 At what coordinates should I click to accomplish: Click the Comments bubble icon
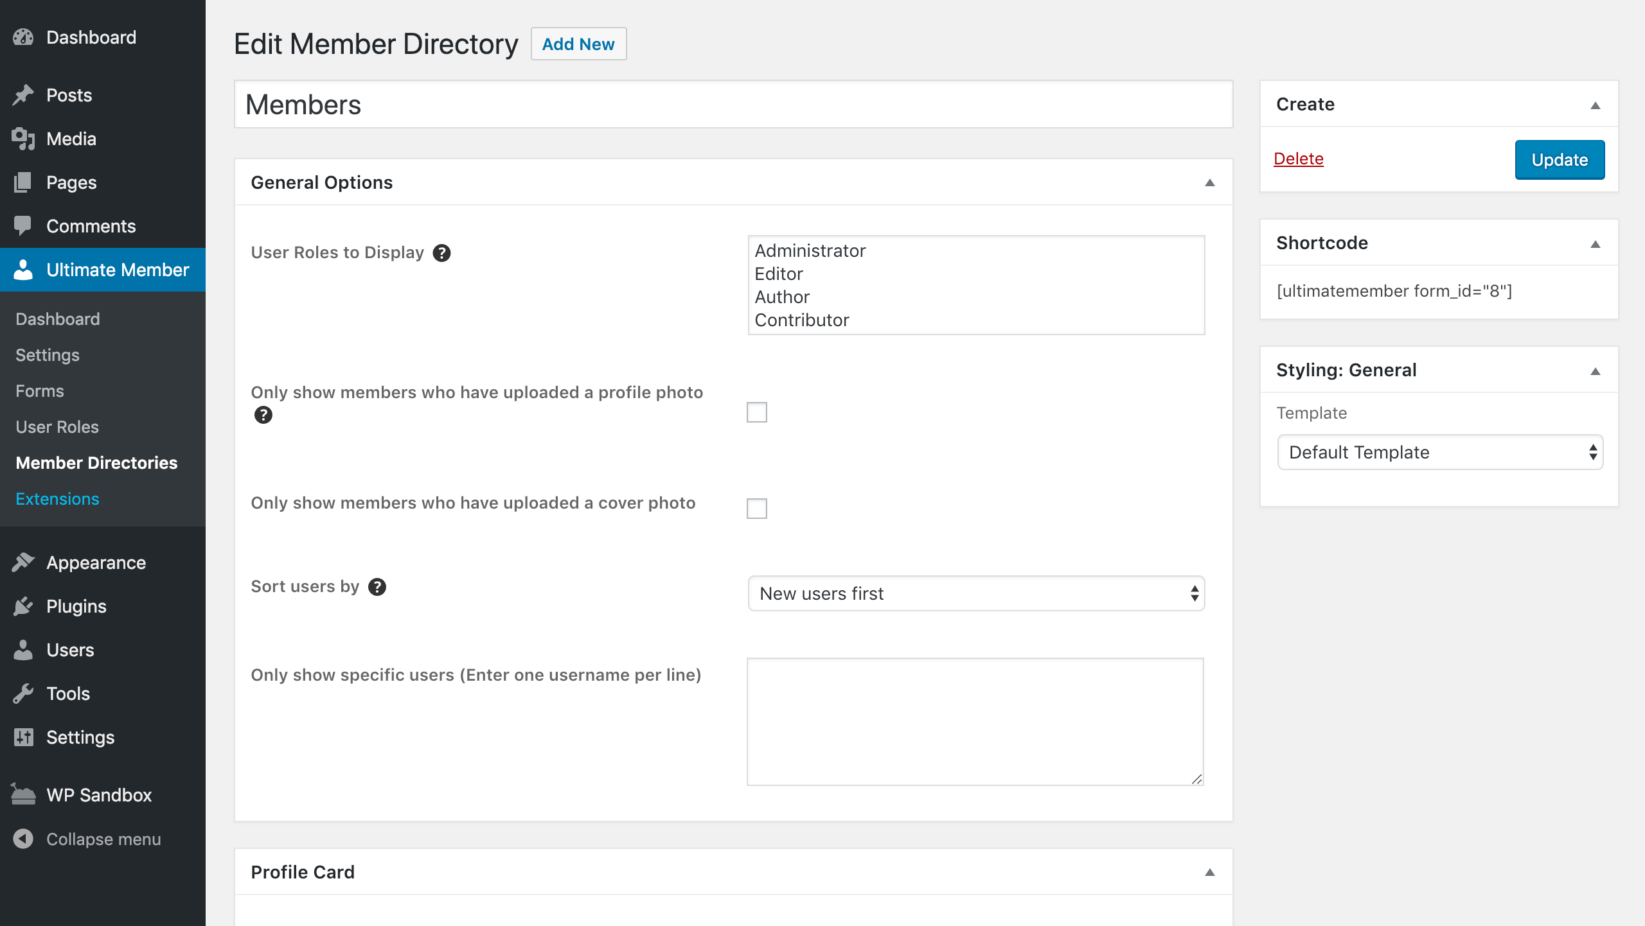pos(23,226)
